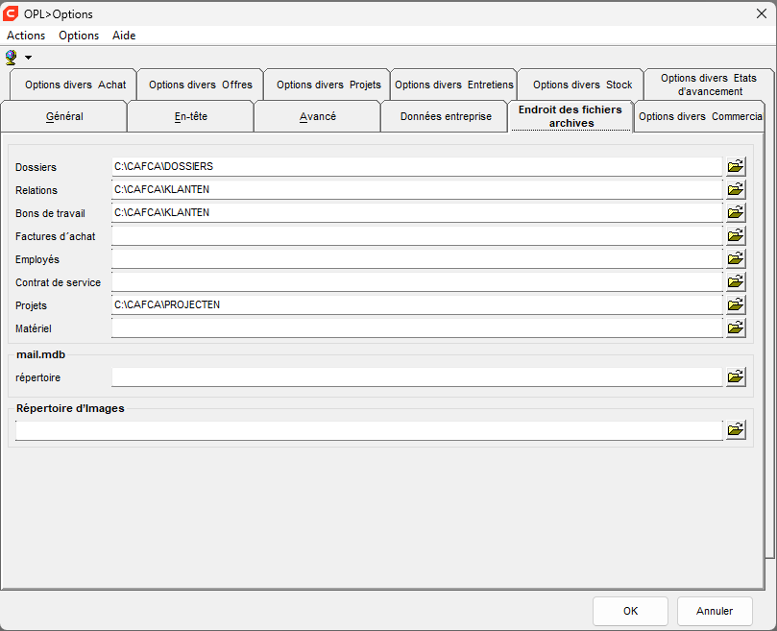This screenshot has width=777, height=631.
Task: Click the globe language icon
Action: click(x=11, y=57)
